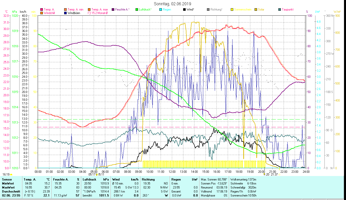Click the yellow Sonnenschein legend square
This screenshot has width=346, height=200.
[232, 9]
